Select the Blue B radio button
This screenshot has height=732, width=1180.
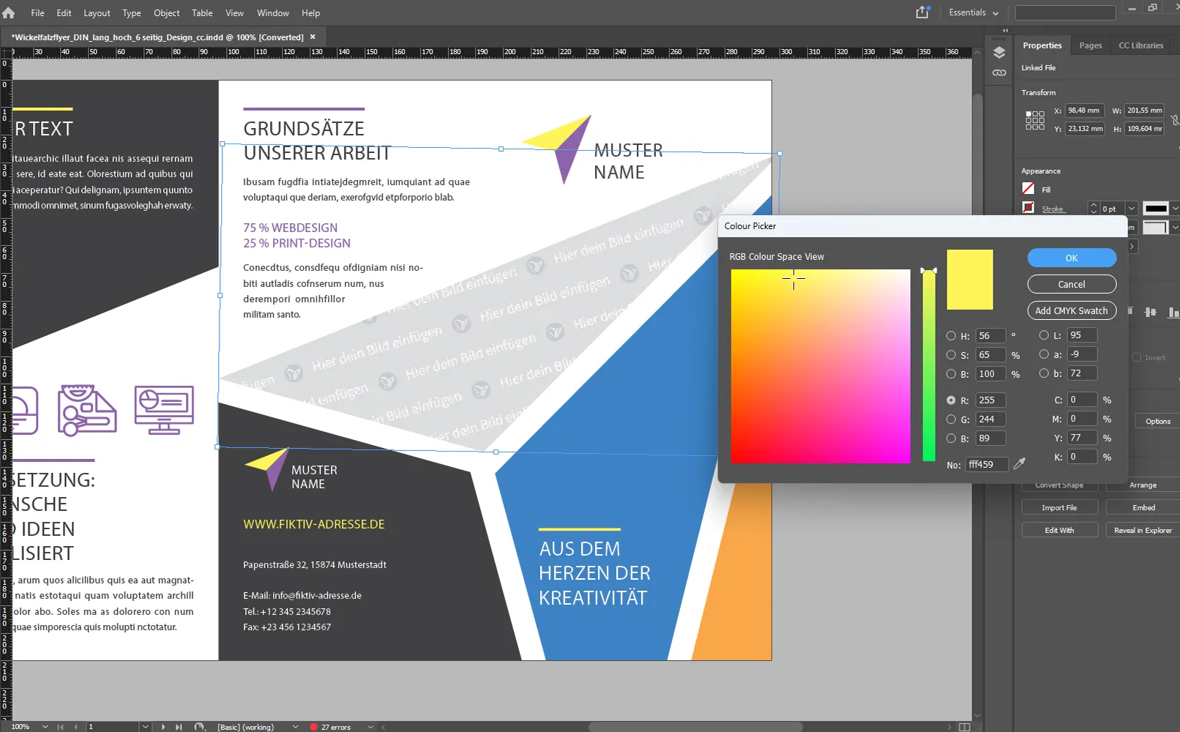point(951,438)
